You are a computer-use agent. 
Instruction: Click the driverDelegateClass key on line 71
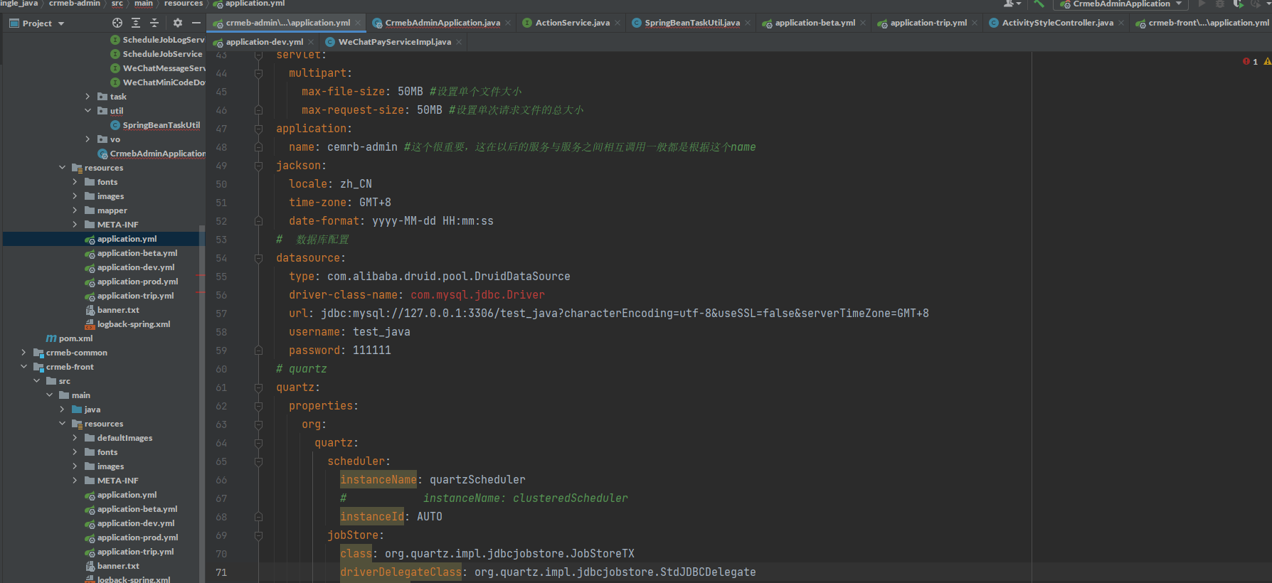tap(401, 572)
